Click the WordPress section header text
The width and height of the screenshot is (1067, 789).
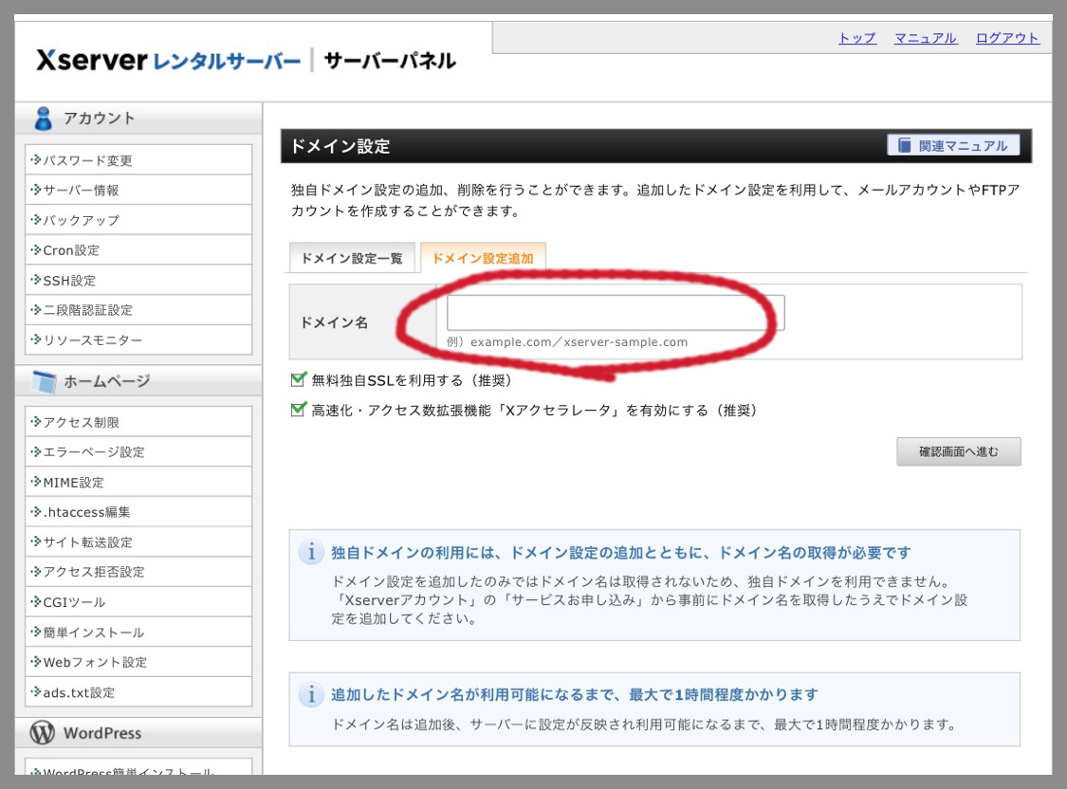(x=102, y=733)
